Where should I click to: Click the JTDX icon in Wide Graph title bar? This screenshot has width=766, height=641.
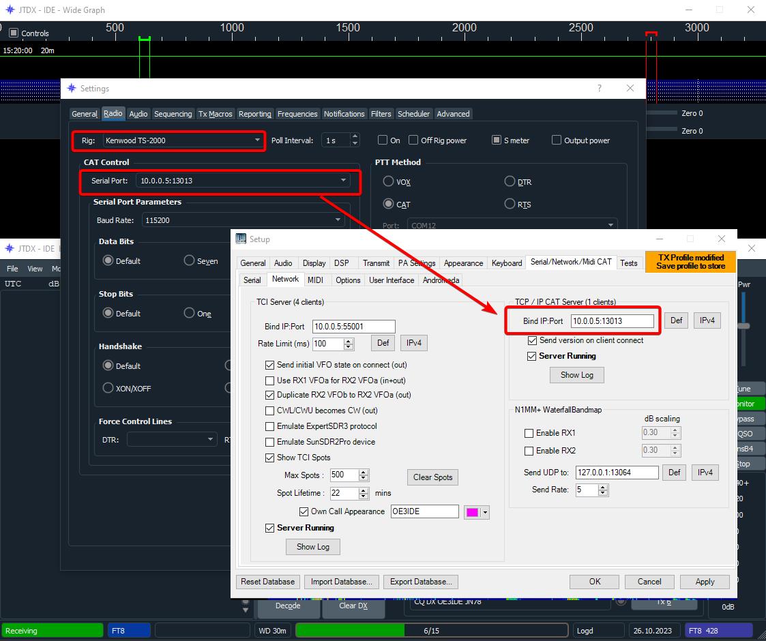pos(10,10)
